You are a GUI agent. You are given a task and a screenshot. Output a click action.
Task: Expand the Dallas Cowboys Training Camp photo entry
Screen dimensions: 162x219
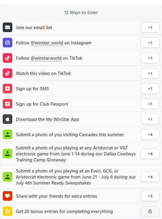(x=81, y=154)
